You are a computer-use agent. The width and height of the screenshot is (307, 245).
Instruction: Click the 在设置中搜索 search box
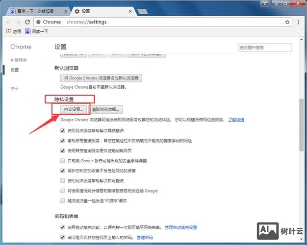(x=265, y=48)
